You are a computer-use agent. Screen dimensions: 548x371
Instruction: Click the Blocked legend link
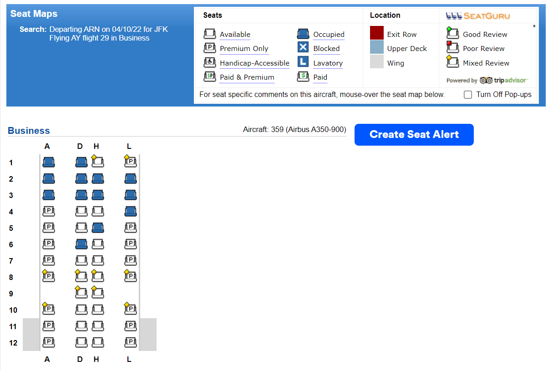326,49
